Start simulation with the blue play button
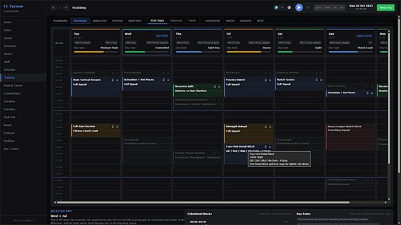 tap(299, 7)
